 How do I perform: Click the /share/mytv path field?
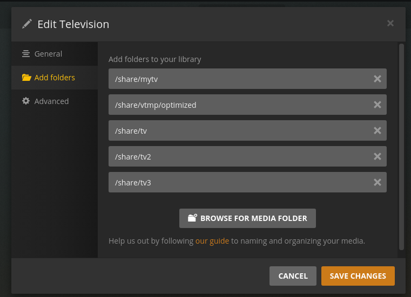pyautogui.click(x=238, y=79)
